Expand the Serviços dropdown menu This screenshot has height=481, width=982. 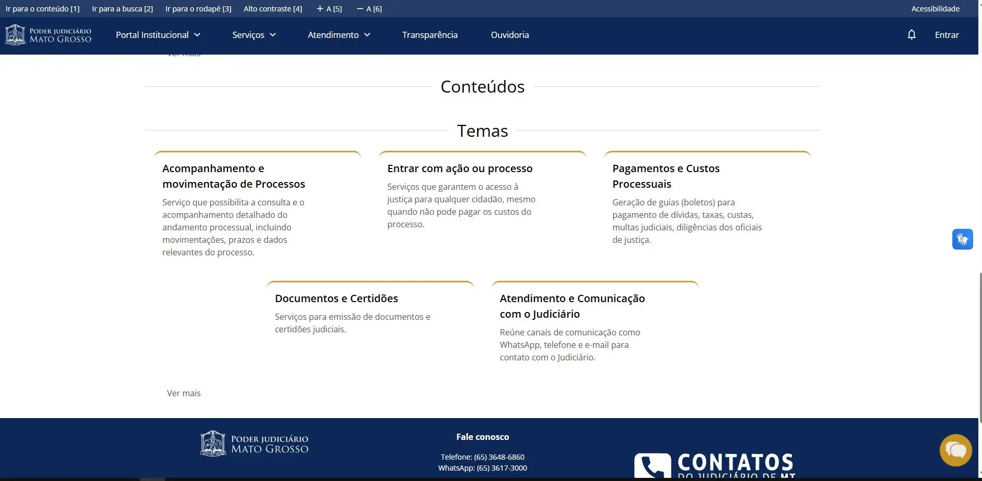click(x=254, y=35)
